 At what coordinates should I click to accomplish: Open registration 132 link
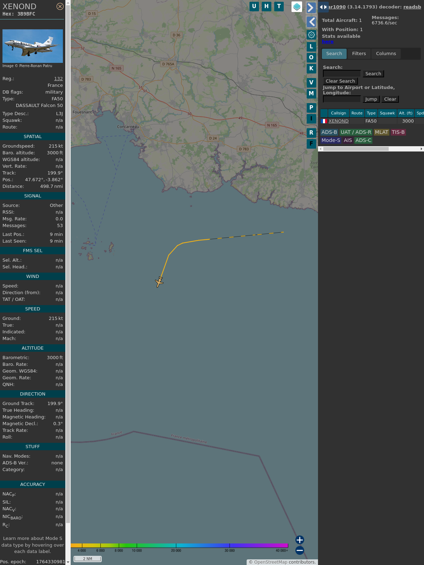(x=58, y=79)
